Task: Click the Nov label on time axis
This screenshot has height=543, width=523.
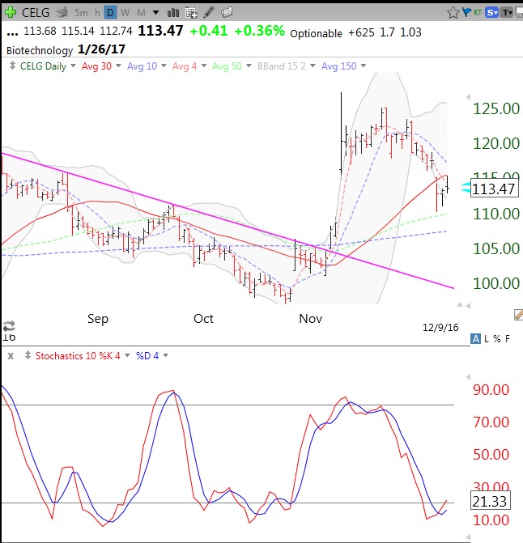Action: (x=311, y=319)
